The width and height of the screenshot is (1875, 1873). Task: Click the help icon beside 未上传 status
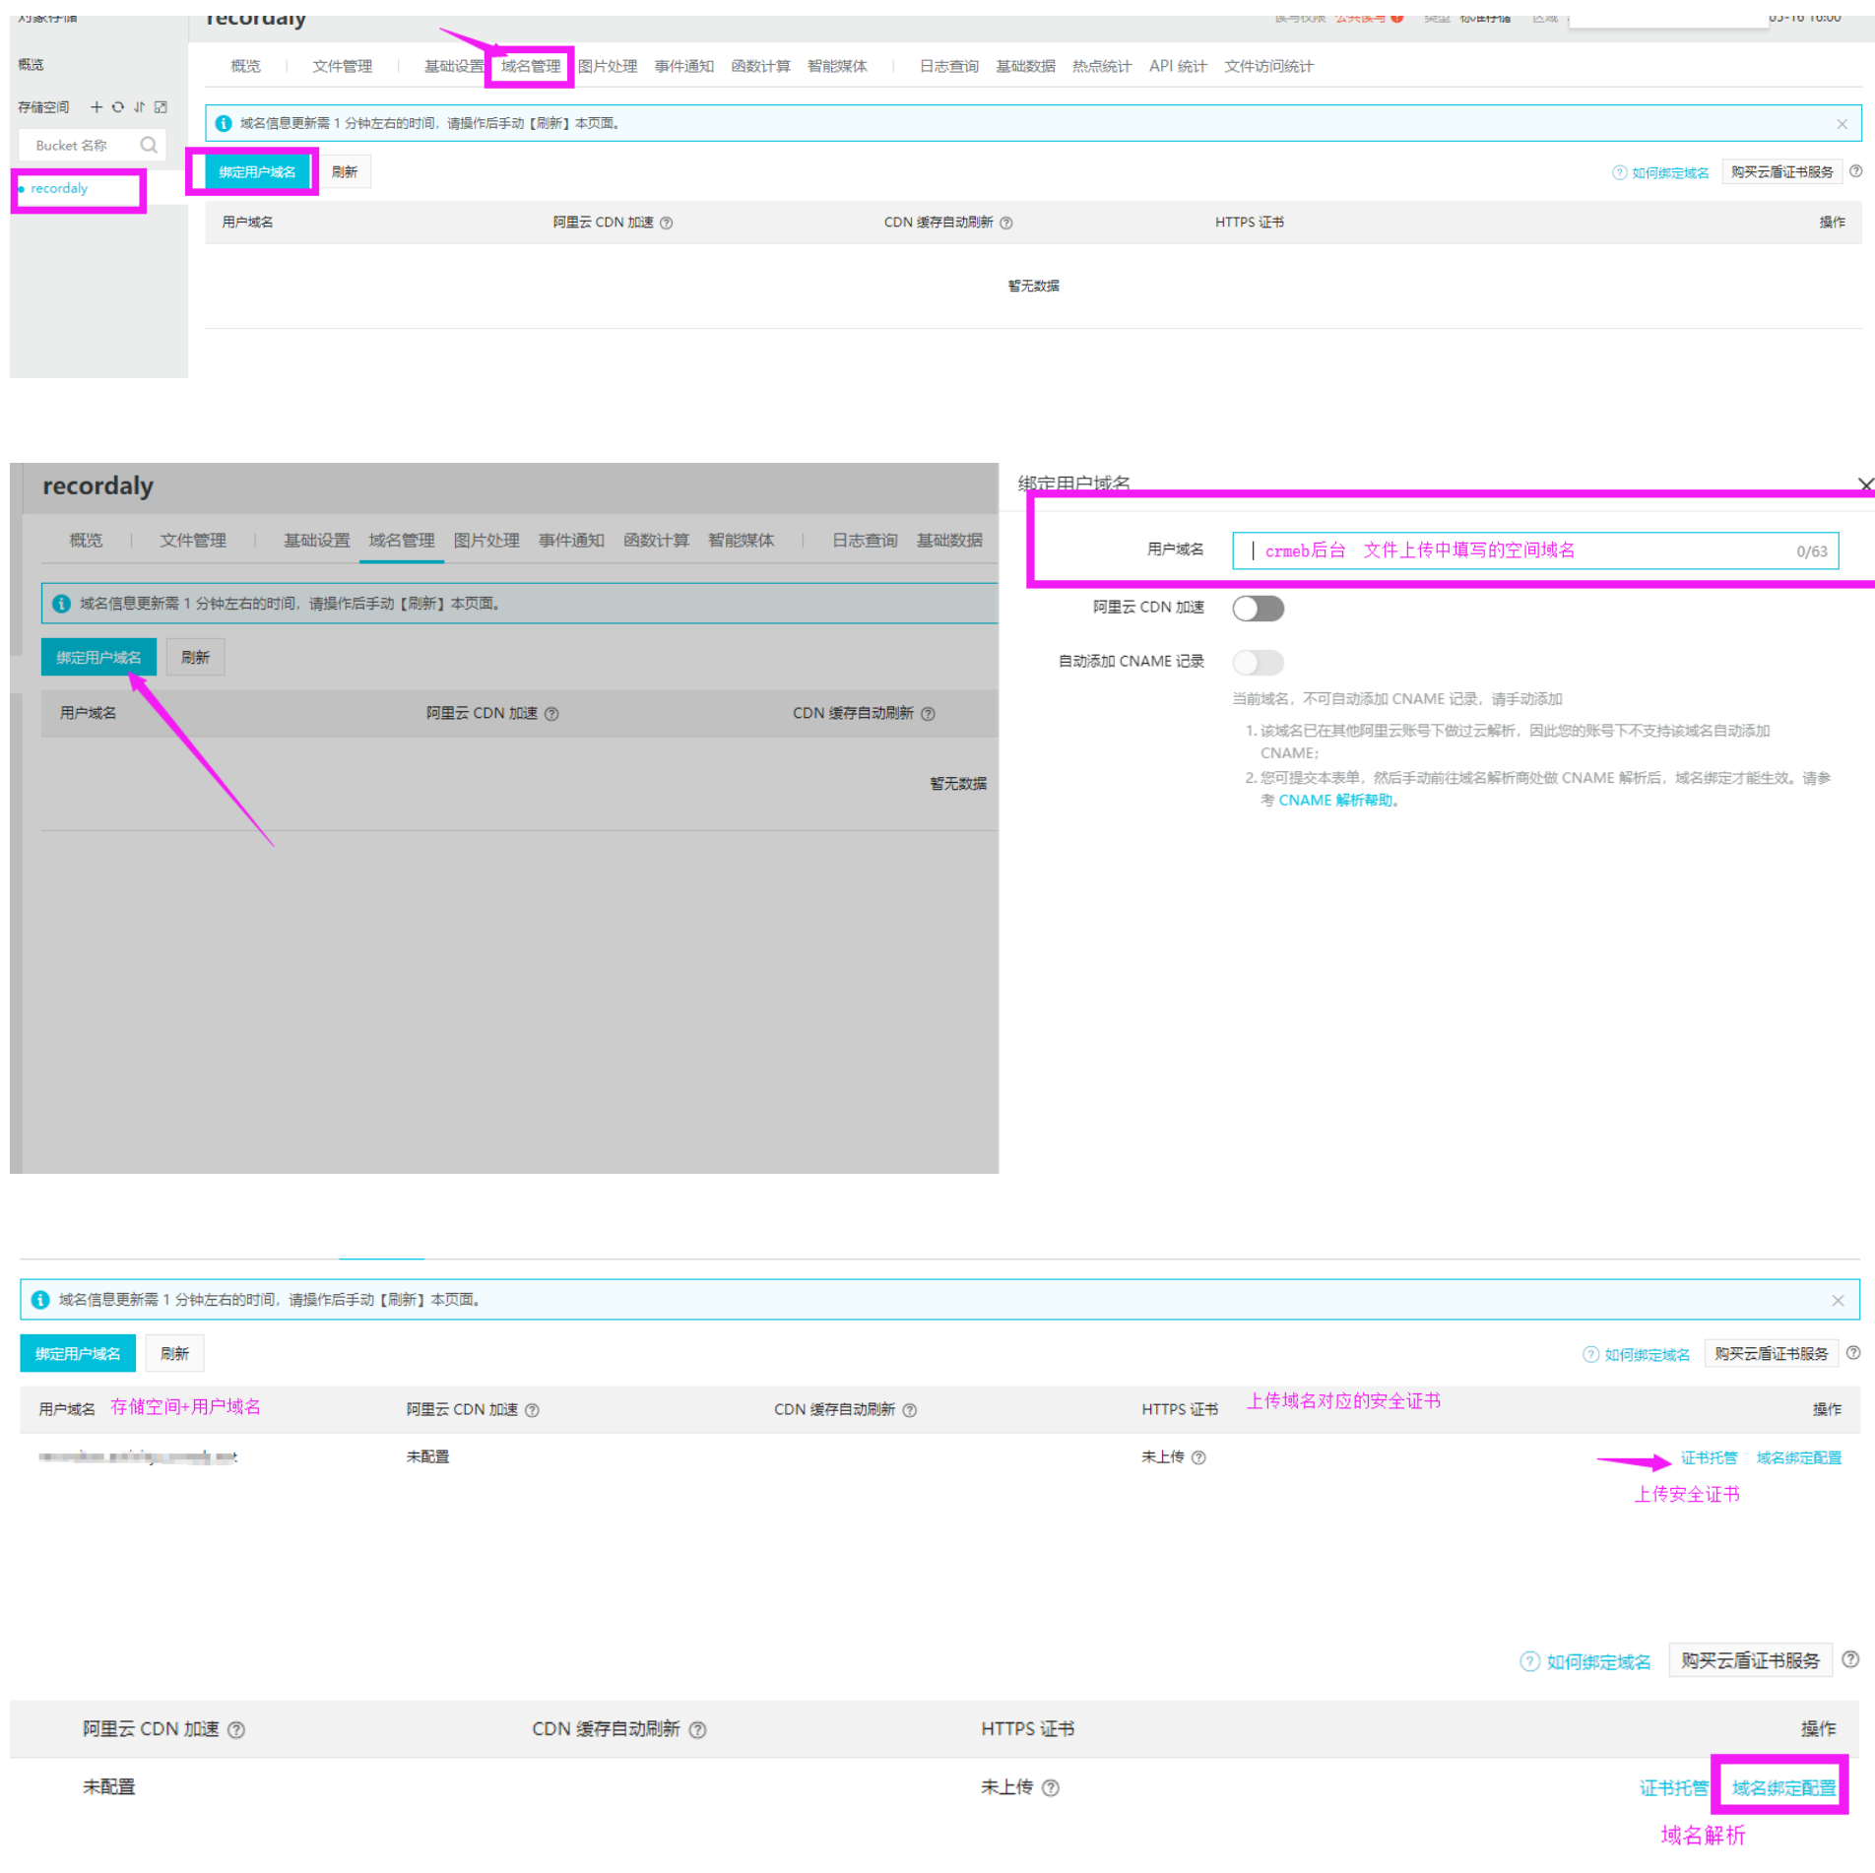(1198, 1457)
